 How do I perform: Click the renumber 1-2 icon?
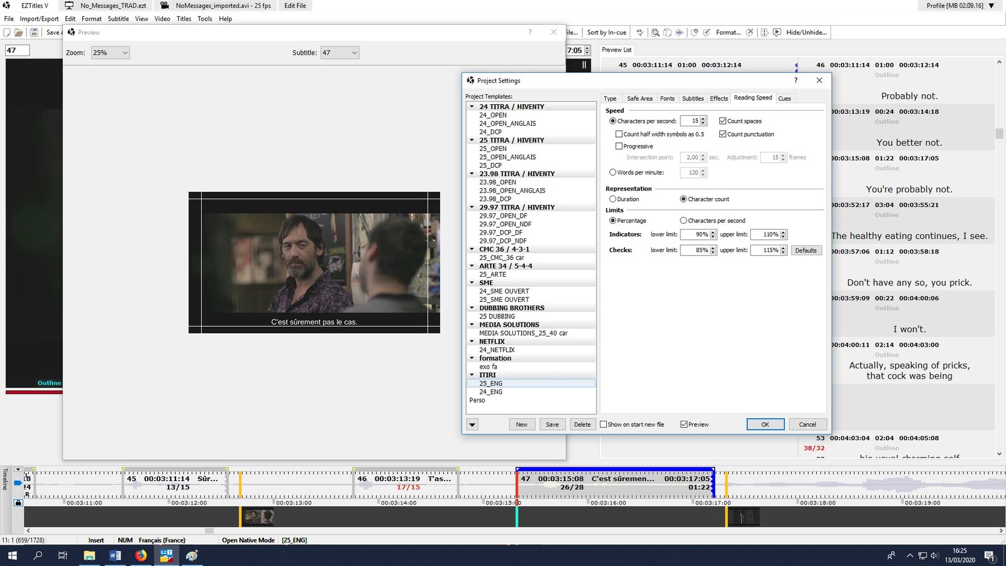(x=765, y=32)
